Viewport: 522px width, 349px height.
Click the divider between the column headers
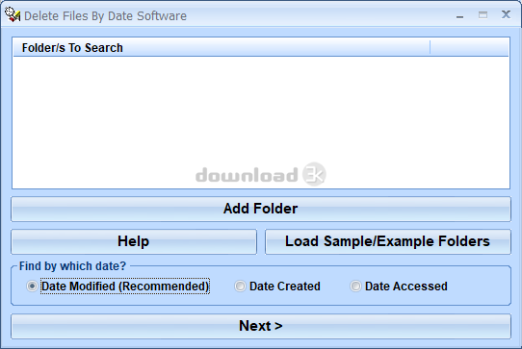coord(431,47)
